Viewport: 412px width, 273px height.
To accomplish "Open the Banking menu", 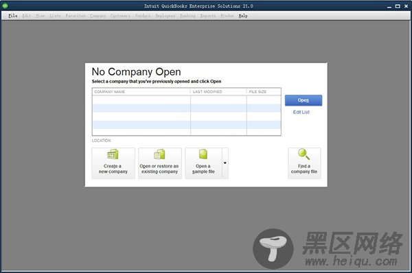I will point(187,16).
